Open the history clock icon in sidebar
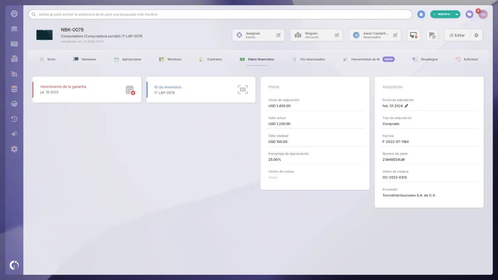This screenshot has height=280, width=498. [14, 119]
